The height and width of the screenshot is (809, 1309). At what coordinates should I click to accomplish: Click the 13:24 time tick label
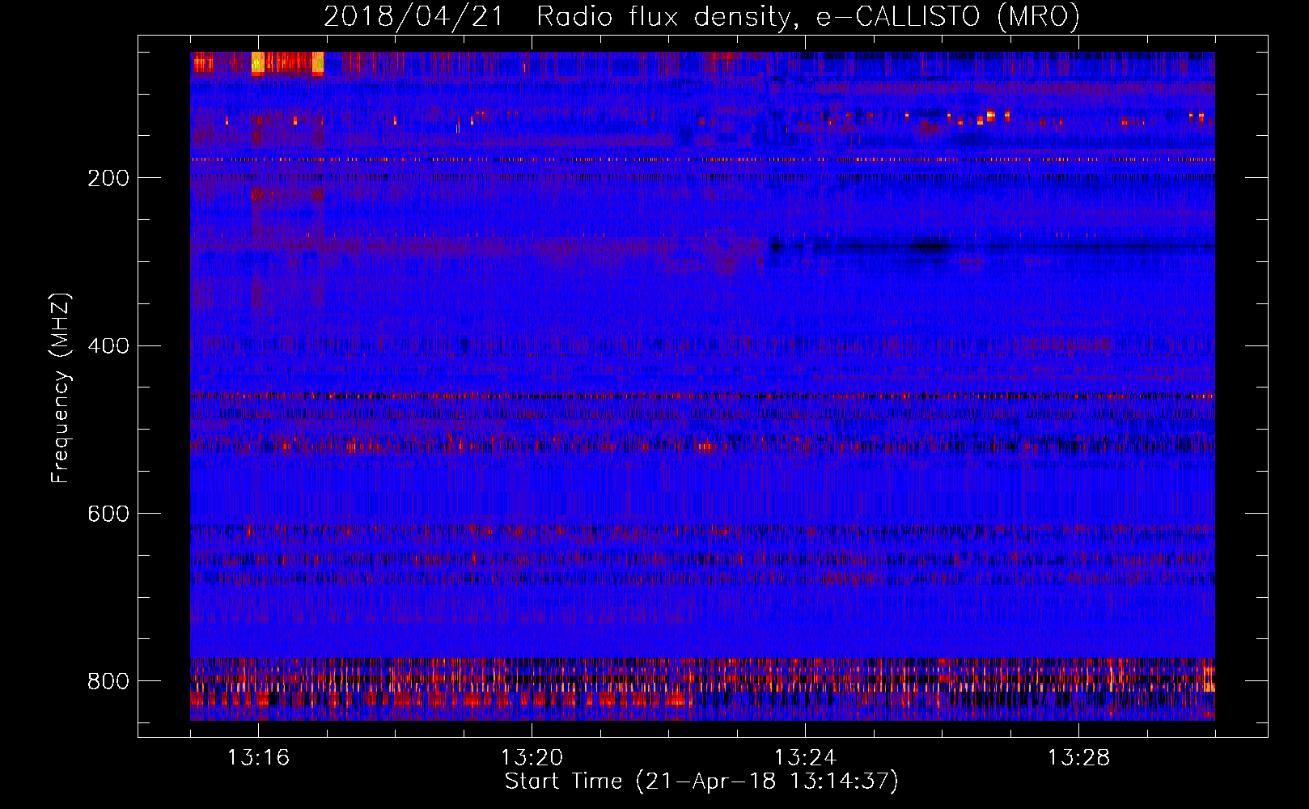[x=805, y=757]
